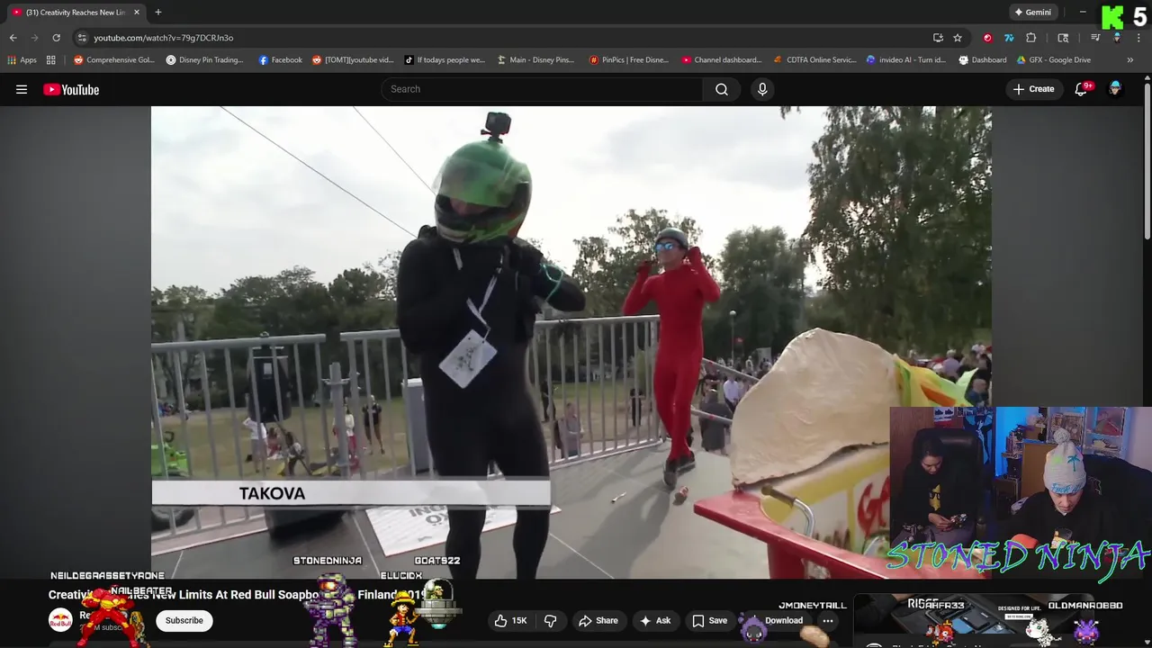This screenshot has width=1152, height=648.
Task: Download the video
Action: 774,620
